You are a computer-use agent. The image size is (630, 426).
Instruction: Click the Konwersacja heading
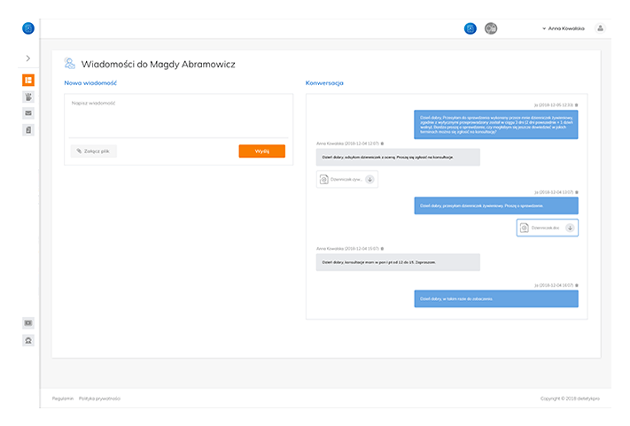[x=324, y=82]
